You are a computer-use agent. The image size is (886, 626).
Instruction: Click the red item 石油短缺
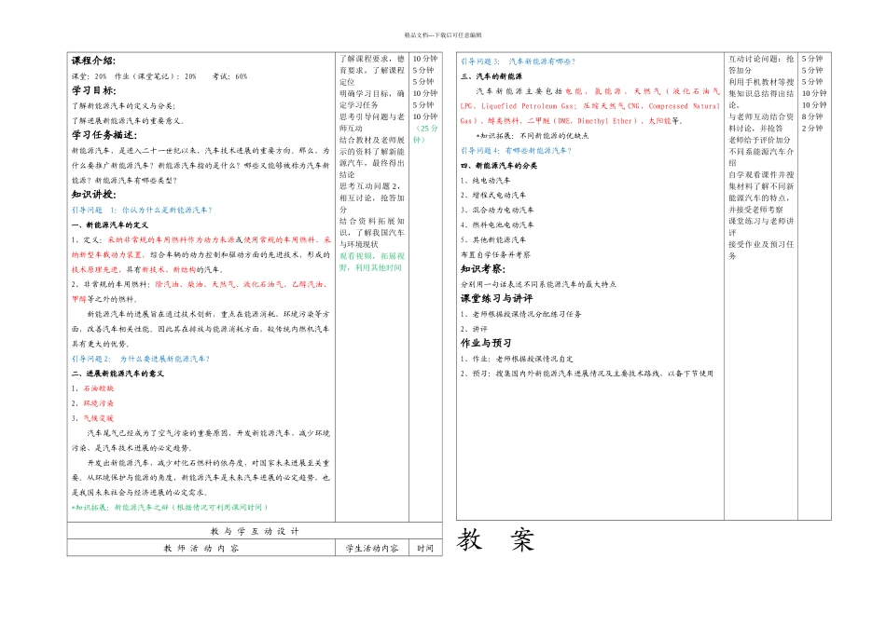[98, 388]
